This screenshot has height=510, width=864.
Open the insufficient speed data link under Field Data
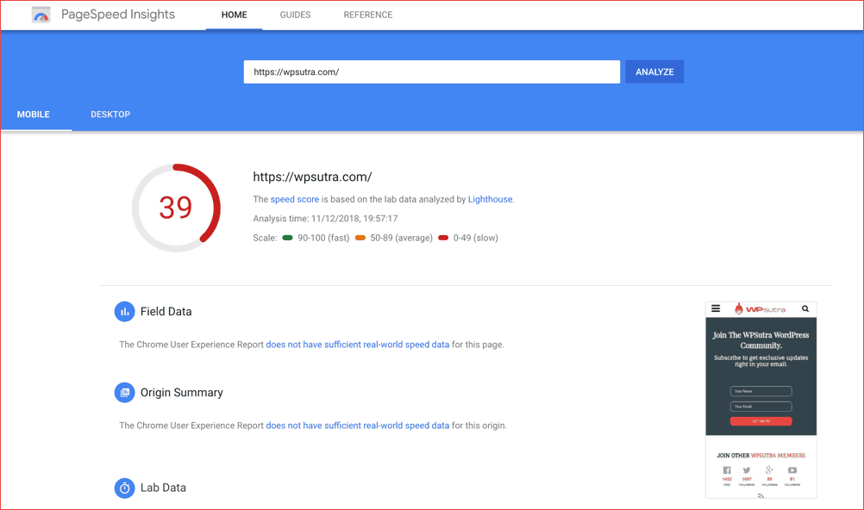(358, 345)
